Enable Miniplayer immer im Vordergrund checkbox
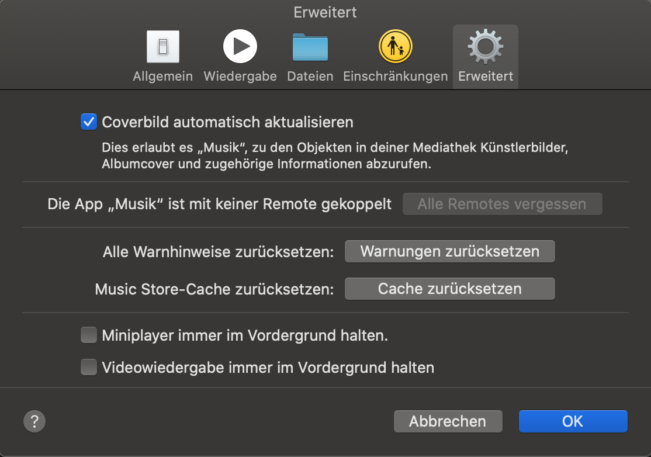Screen dimensions: 651x457 coord(89,335)
